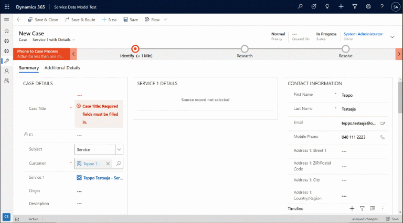This screenshot has width=403, height=223.
Task: Open the SA user account avatar
Action: [396, 7]
